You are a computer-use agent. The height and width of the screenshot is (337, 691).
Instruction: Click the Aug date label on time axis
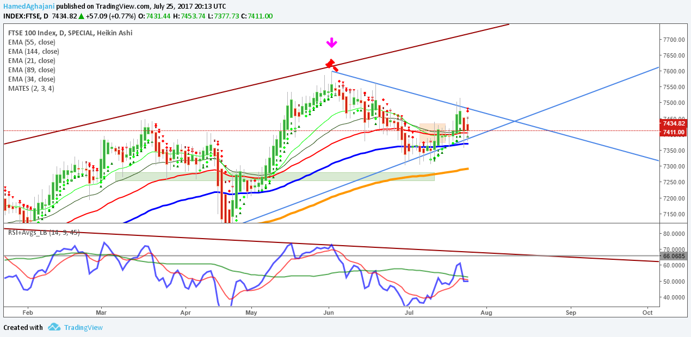tap(486, 313)
